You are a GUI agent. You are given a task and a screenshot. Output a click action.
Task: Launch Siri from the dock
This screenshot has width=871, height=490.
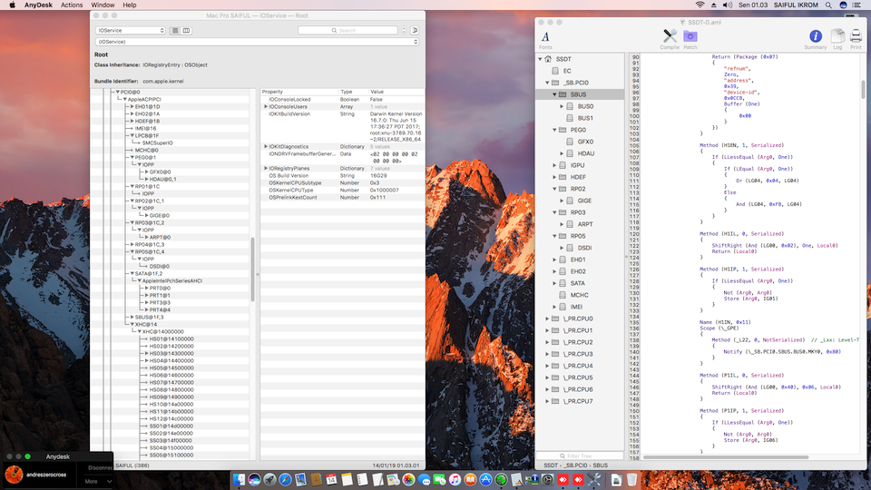pos(254,480)
